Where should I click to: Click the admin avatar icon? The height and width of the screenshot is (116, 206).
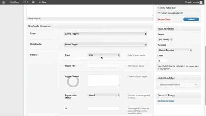pyautogui.click(x=201, y=2)
